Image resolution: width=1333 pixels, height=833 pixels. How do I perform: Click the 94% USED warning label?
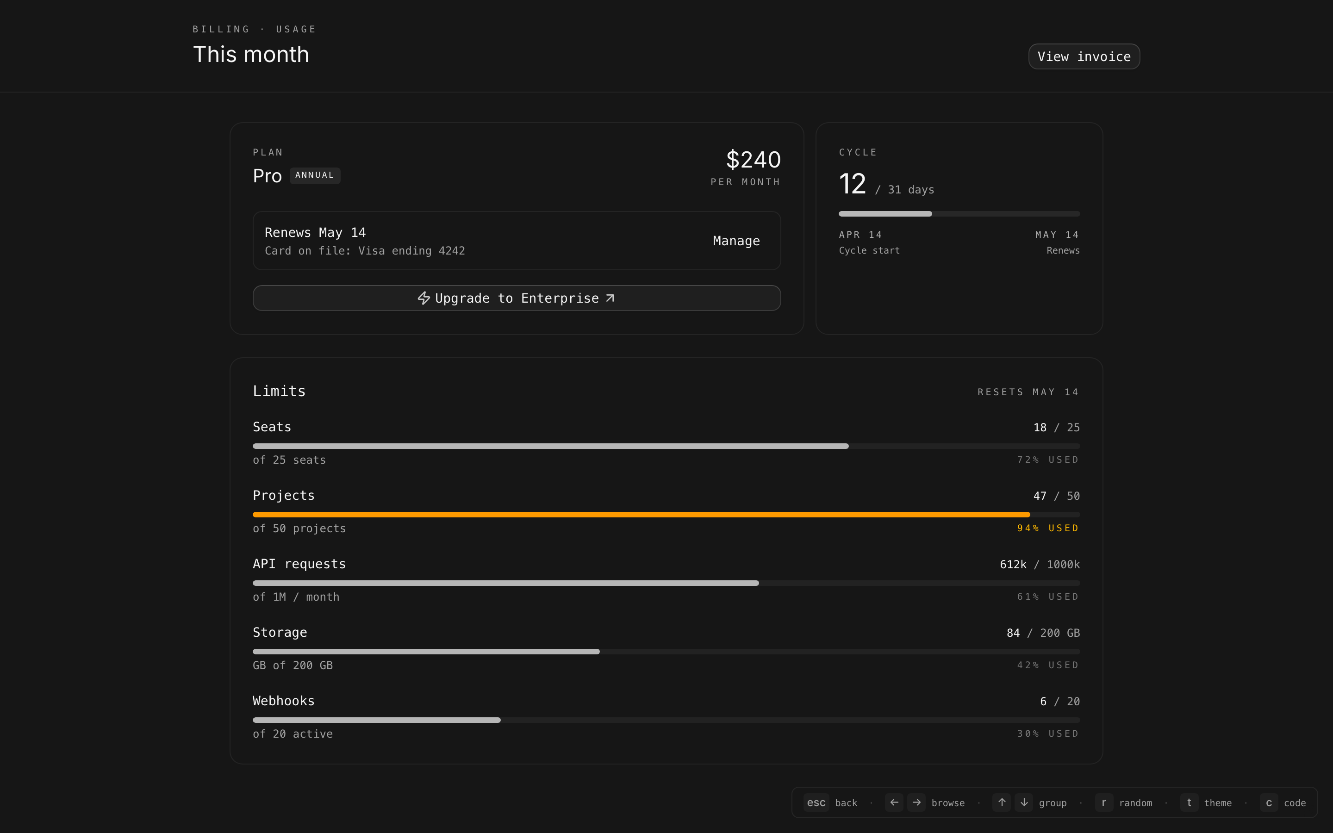coord(1048,528)
